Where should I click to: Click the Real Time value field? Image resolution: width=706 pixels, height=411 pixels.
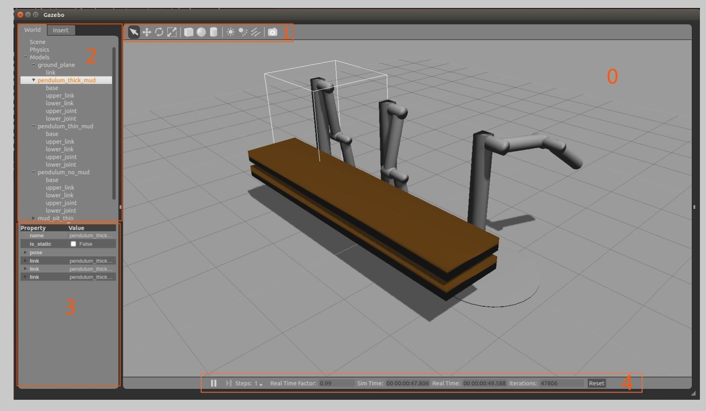pos(485,383)
